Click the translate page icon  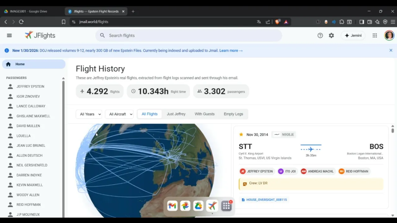259,22
